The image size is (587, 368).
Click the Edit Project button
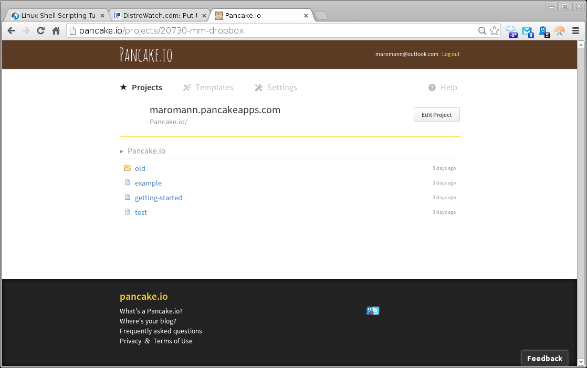click(x=436, y=115)
